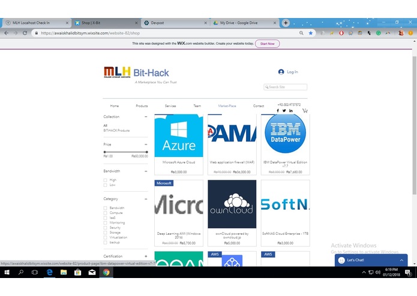Open the Contact menu item
Image resolution: width=417 pixels, height=296 pixels.
(259, 106)
